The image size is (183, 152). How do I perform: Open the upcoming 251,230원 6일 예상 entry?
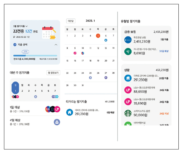90,112
